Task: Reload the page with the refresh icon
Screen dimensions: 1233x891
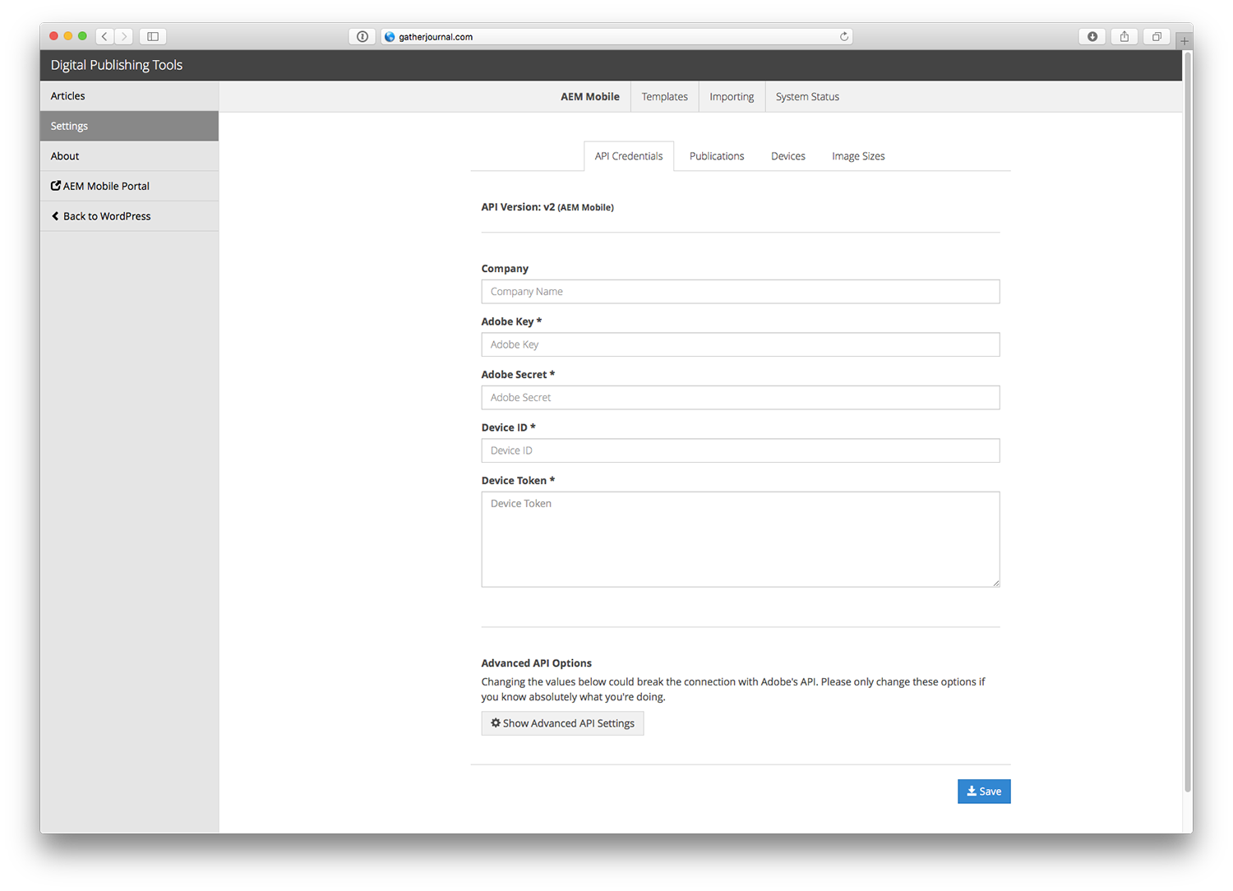Action: [843, 36]
